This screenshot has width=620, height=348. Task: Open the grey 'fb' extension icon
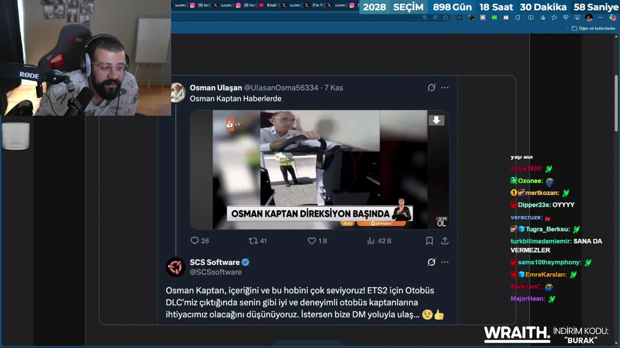[x=482, y=17]
